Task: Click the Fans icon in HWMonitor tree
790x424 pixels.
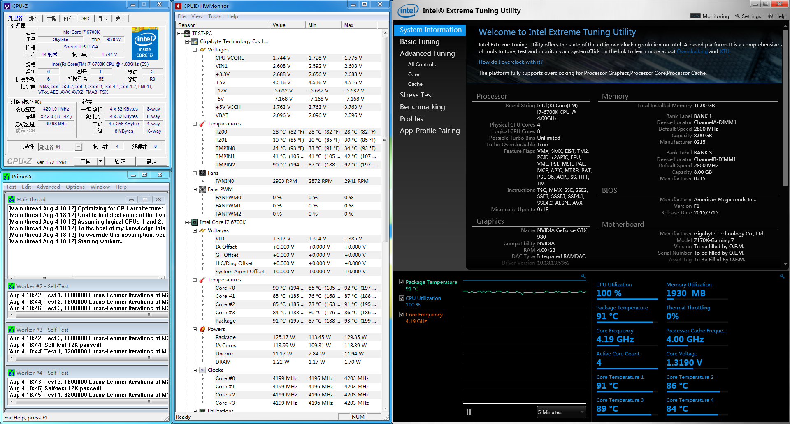Action: point(202,173)
